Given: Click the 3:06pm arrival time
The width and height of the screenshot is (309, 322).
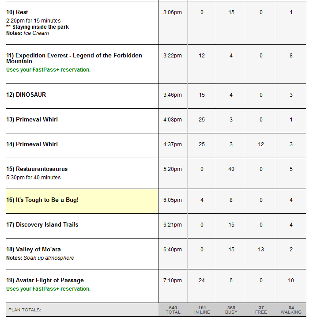Looking at the screenshot, I should click(173, 12).
